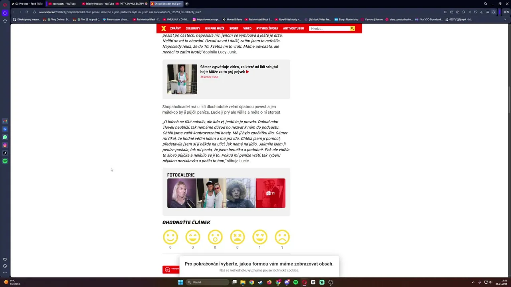
Task: Click the #Sámer Issa tag link
Action: coord(209,77)
